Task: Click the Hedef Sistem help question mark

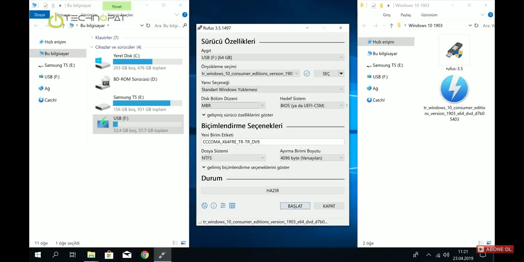Action: 346,106
